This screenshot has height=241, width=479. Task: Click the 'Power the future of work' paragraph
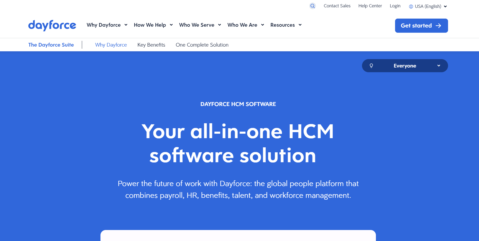[238, 189]
